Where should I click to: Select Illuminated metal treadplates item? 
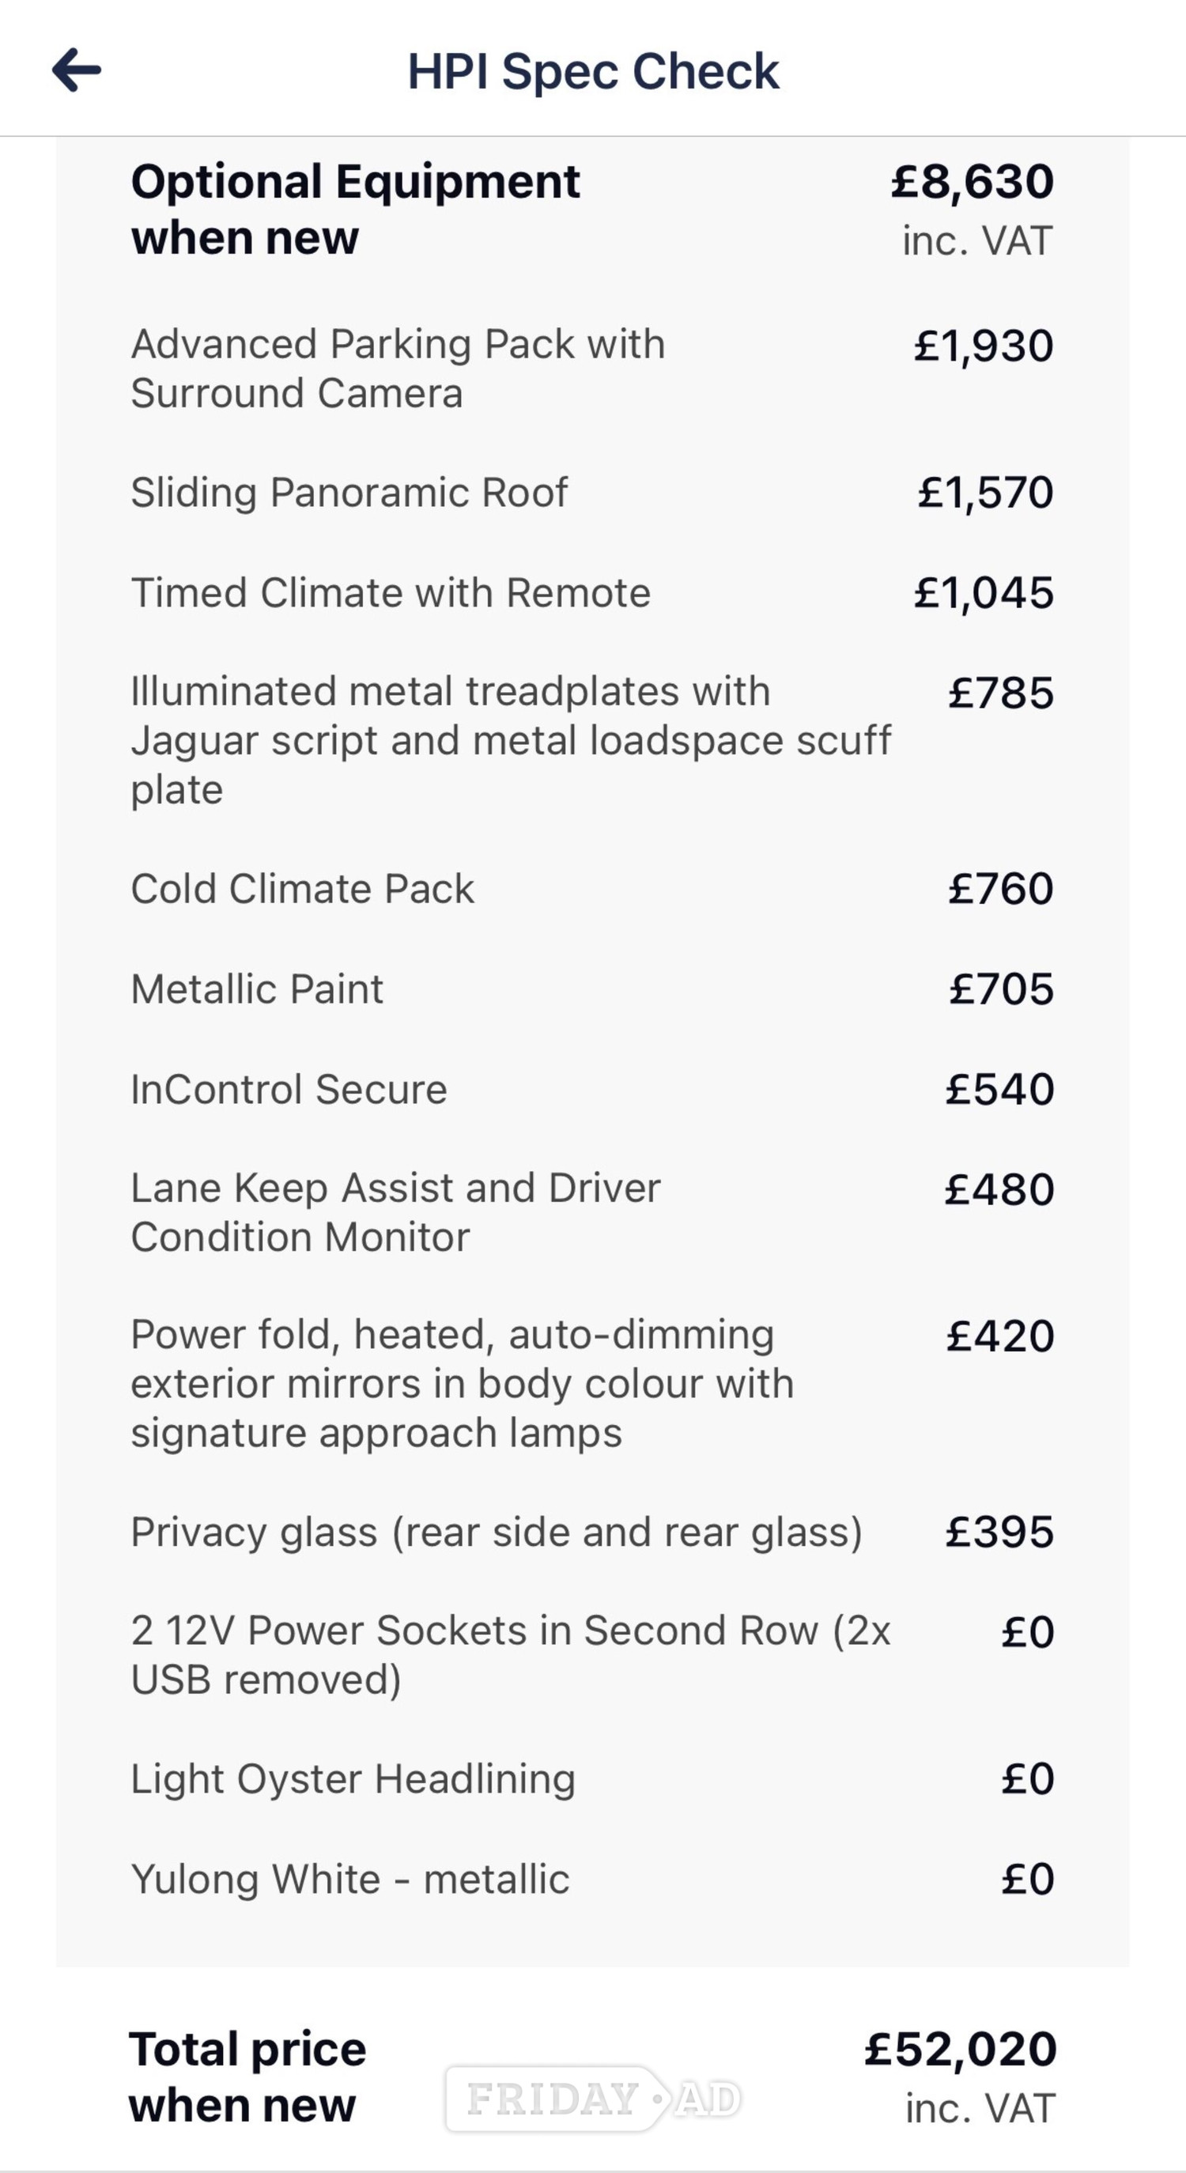pos(592,741)
